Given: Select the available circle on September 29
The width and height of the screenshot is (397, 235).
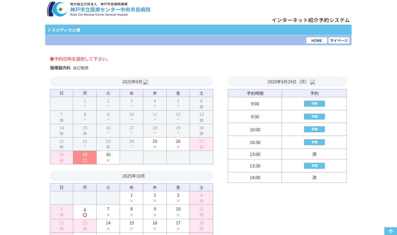Looking at the screenshot, I should (x=85, y=160).
